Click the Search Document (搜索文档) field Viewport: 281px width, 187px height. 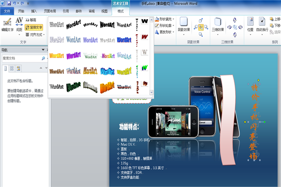pos(22,58)
